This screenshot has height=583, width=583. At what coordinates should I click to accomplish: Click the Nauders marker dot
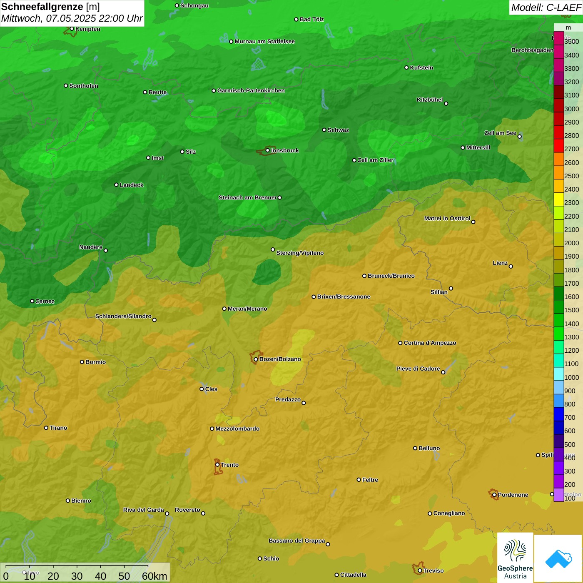(x=106, y=250)
